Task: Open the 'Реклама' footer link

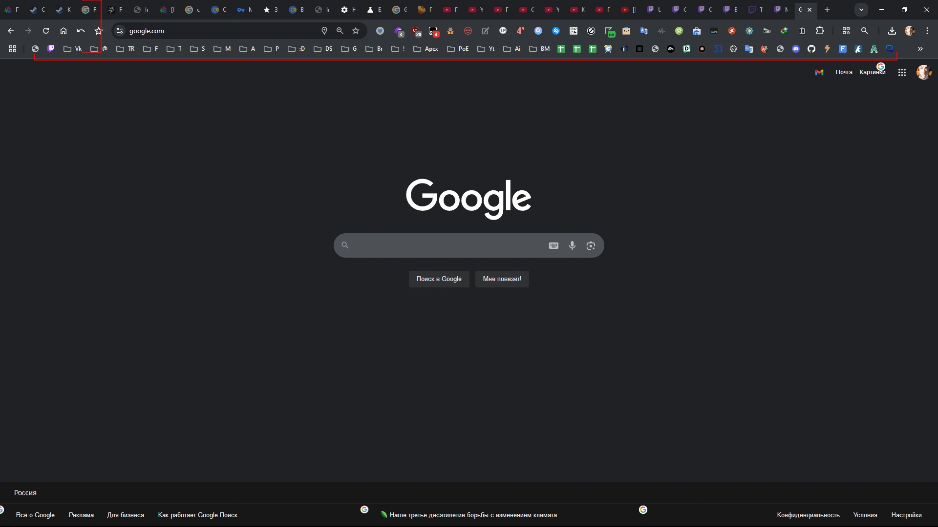Action: (x=81, y=515)
